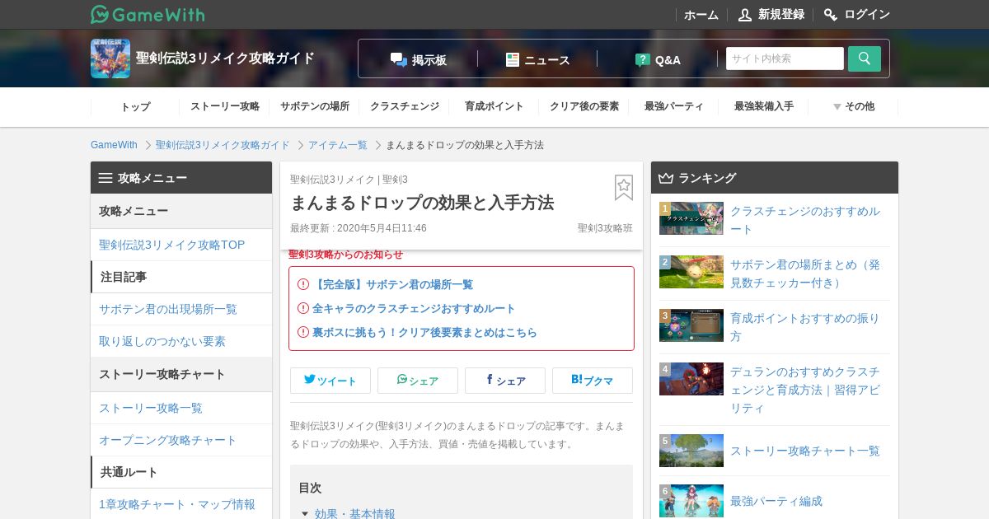Open 裏ボスに挑もう！クリア後要素まとめ notice link

(x=424, y=332)
